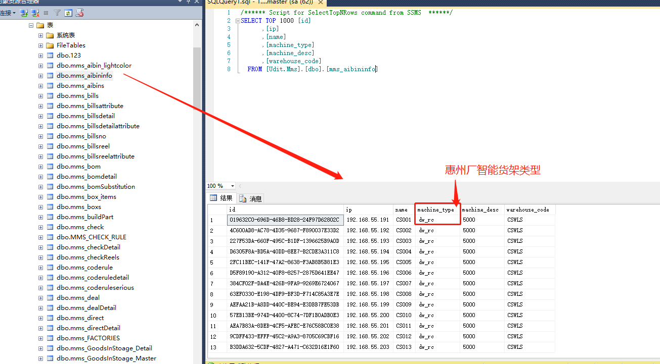Select the CS005 name cell
Viewport: 660px width, 364px height.
click(404, 263)
